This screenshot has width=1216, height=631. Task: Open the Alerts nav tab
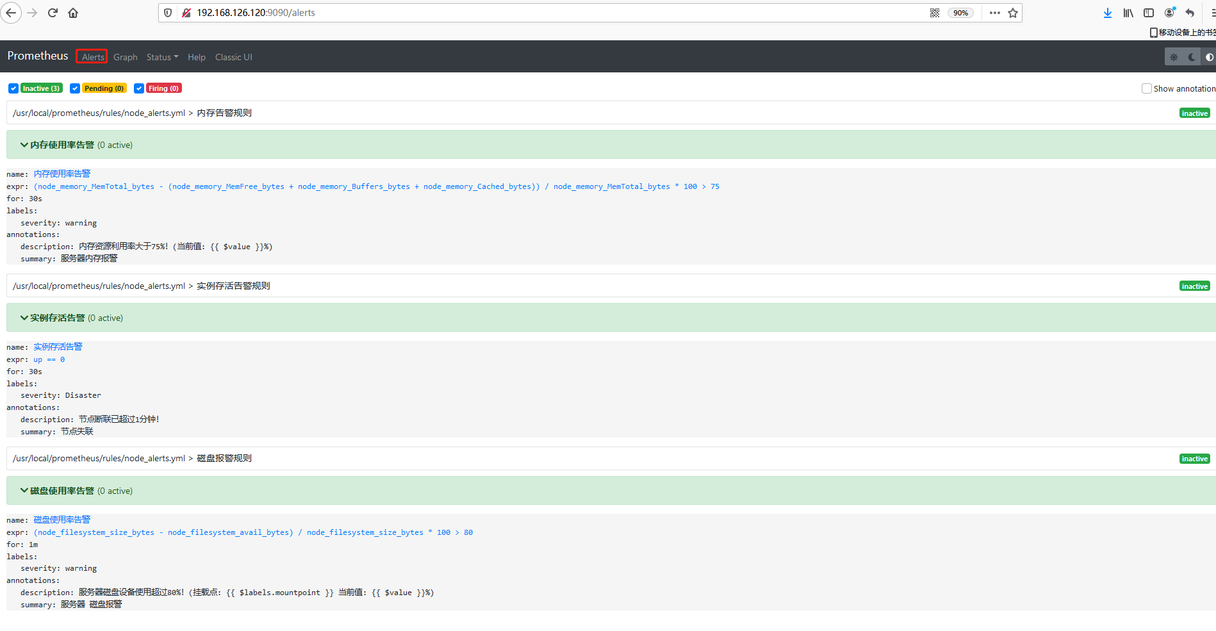(x=93, y=57)
